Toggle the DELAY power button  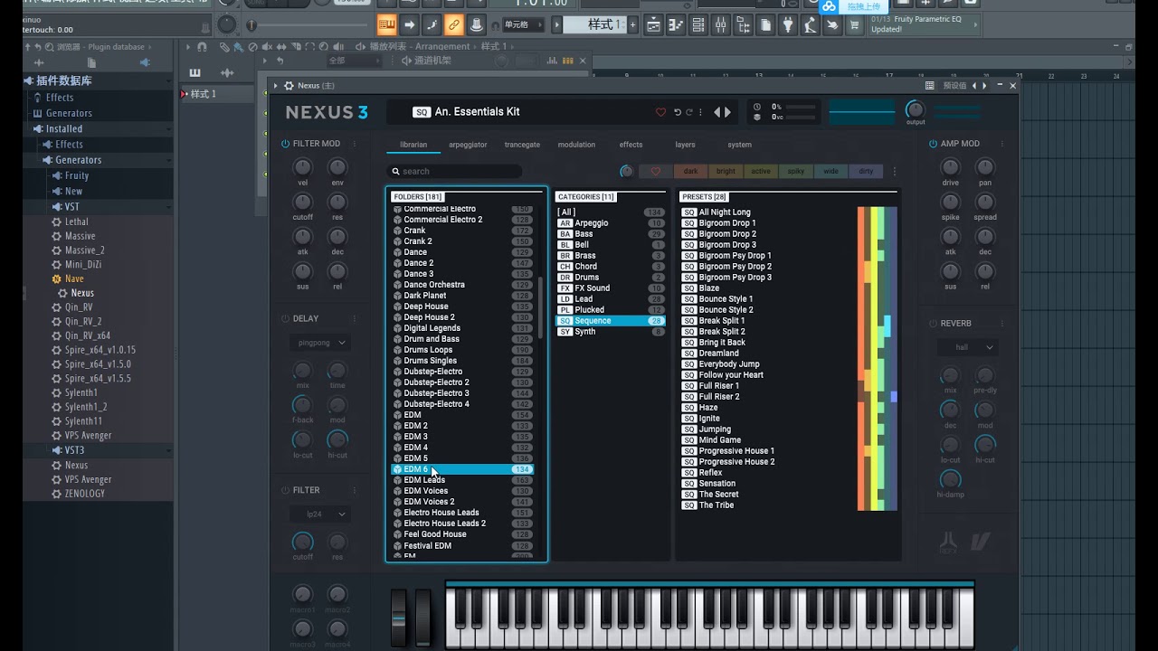tap(285, 318)
